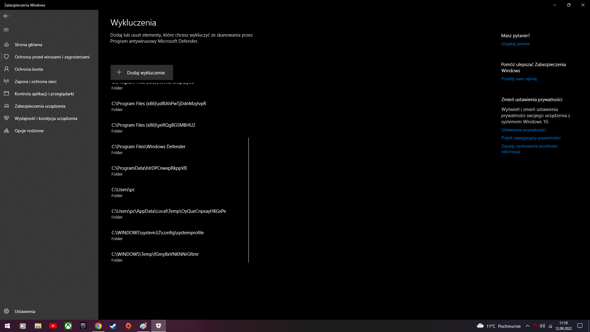
Task: Click the Dodaj wykluczenie button
Action: (x=142, y=73)
